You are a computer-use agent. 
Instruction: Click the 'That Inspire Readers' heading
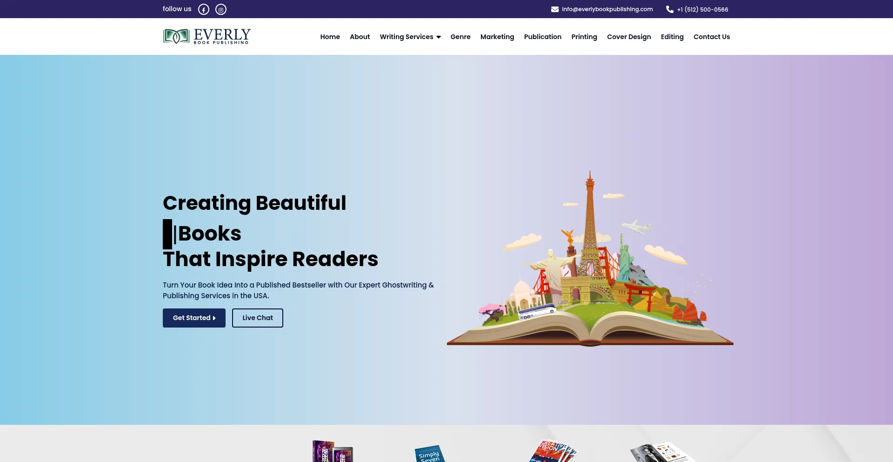tap(270, 259)
